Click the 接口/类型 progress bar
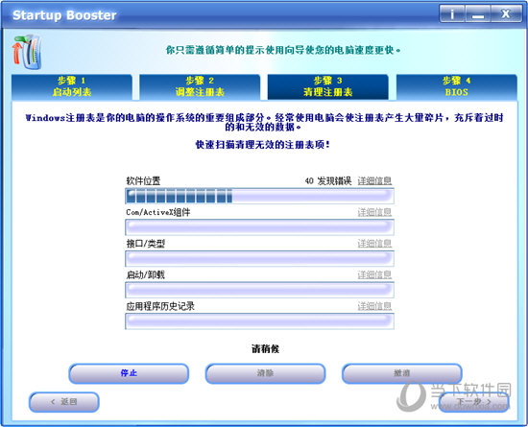This screenshot has width=528, height=427. [x=259, y=258]
